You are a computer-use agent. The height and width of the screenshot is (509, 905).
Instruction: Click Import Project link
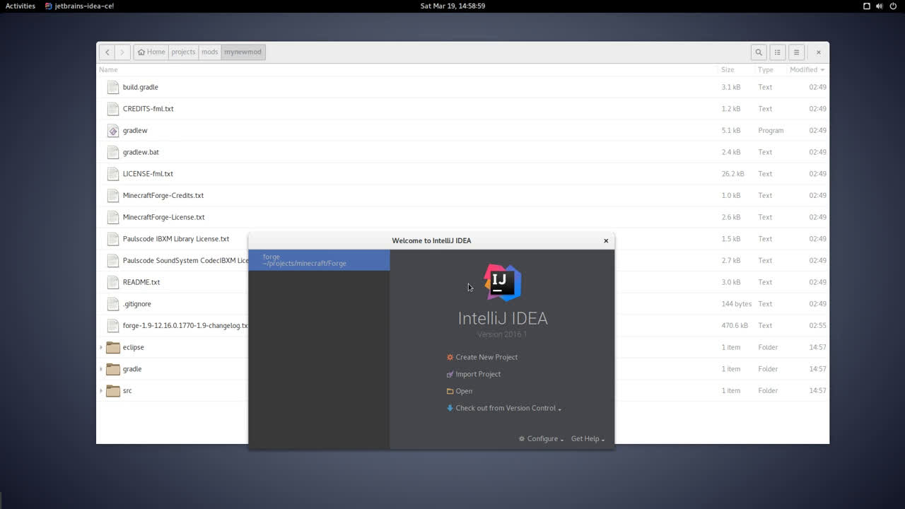point(478,374)
